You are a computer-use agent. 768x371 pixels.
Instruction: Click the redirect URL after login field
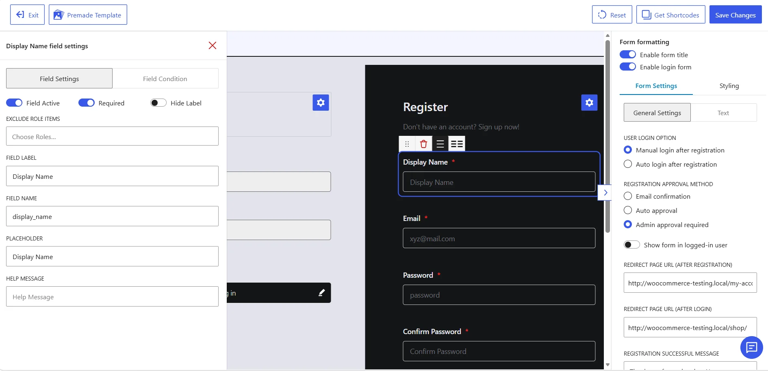tap(690, 327)
